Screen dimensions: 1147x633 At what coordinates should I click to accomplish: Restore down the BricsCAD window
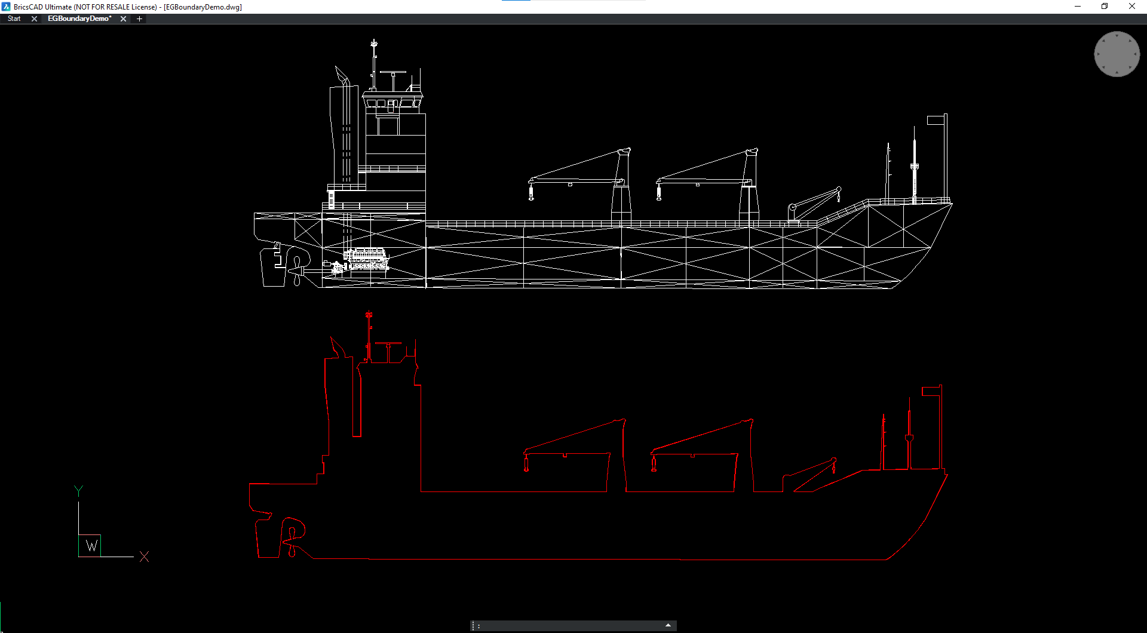tap(1105, 7)
